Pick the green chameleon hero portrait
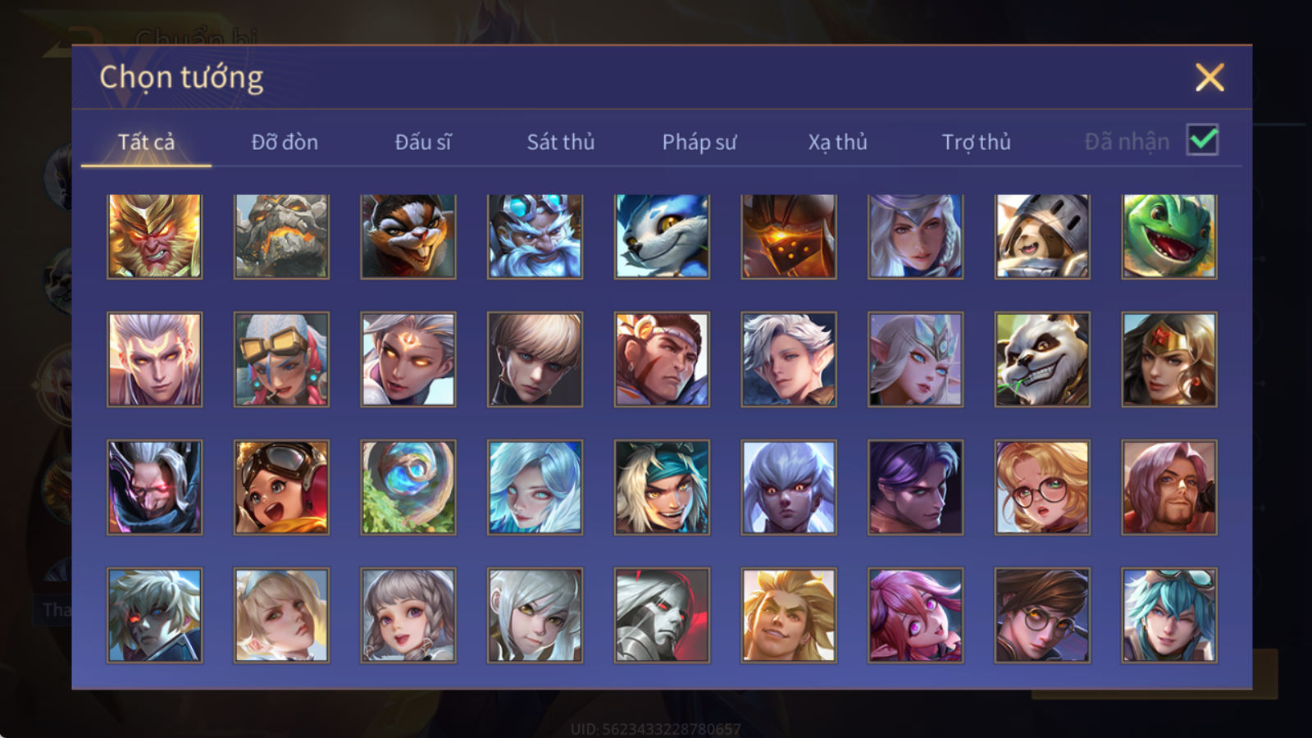The width and height of the screenshot is (1312, 738). point(1169,236)
